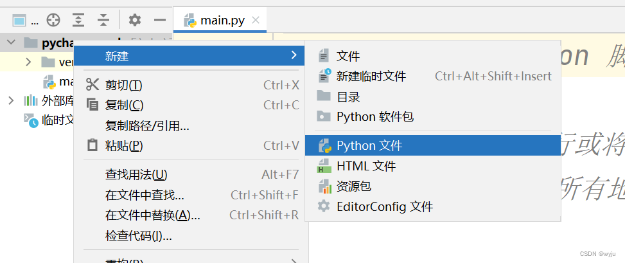This screenshot has height=263, width=625.
Task: Choose EditorConfig 文件 in submenu
Action: click(x=433, y=206)
